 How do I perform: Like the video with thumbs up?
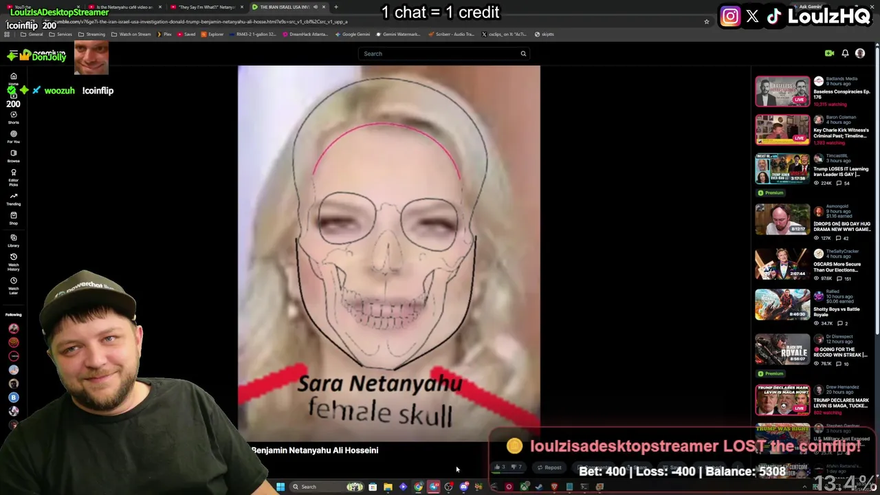click(x=499, y=467)
